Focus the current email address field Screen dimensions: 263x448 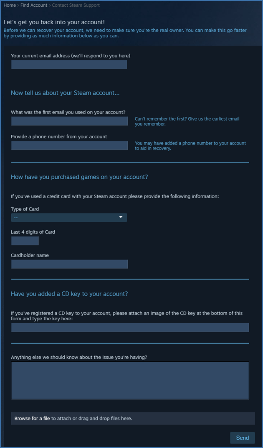[69, 64]
